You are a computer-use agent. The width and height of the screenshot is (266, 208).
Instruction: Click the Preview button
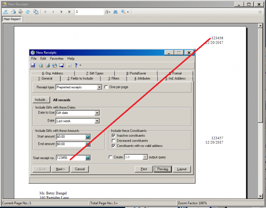coord(163,169)
